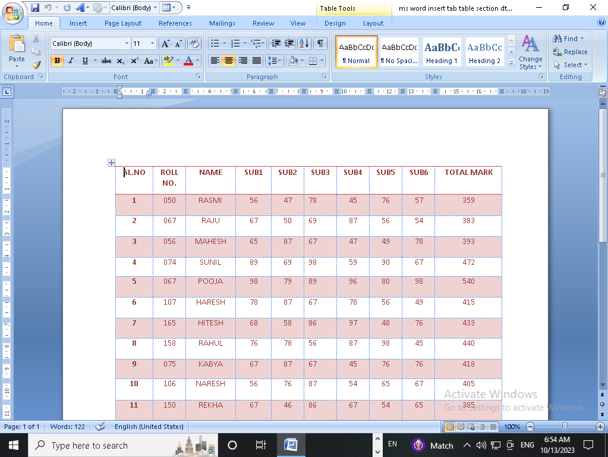Click the Clear Formatting icon
Viewport: 608px width, 457px height.
(x=194, y=43)
